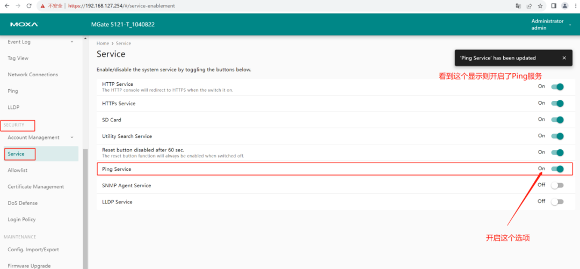This screenshot has width=580, height=269.
Task: Click the browser forward arrow
Action: coord(18,6)
